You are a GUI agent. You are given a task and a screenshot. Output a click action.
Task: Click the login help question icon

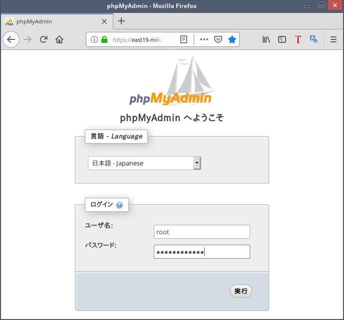[x=119, y=205]
